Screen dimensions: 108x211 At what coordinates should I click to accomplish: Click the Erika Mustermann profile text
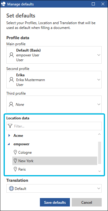pos(31,80)
